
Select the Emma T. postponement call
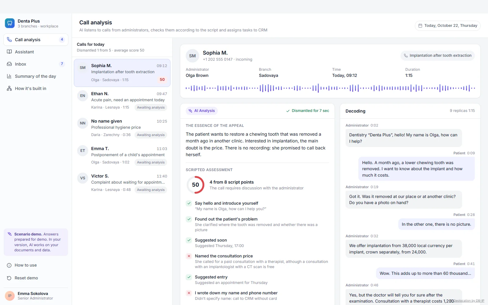pos(122,156)
